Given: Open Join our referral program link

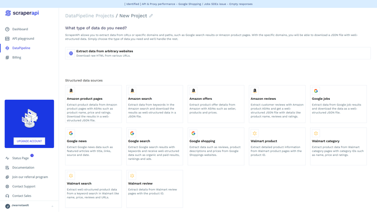Looking at the screenshot, I should [x=30, y=177].
